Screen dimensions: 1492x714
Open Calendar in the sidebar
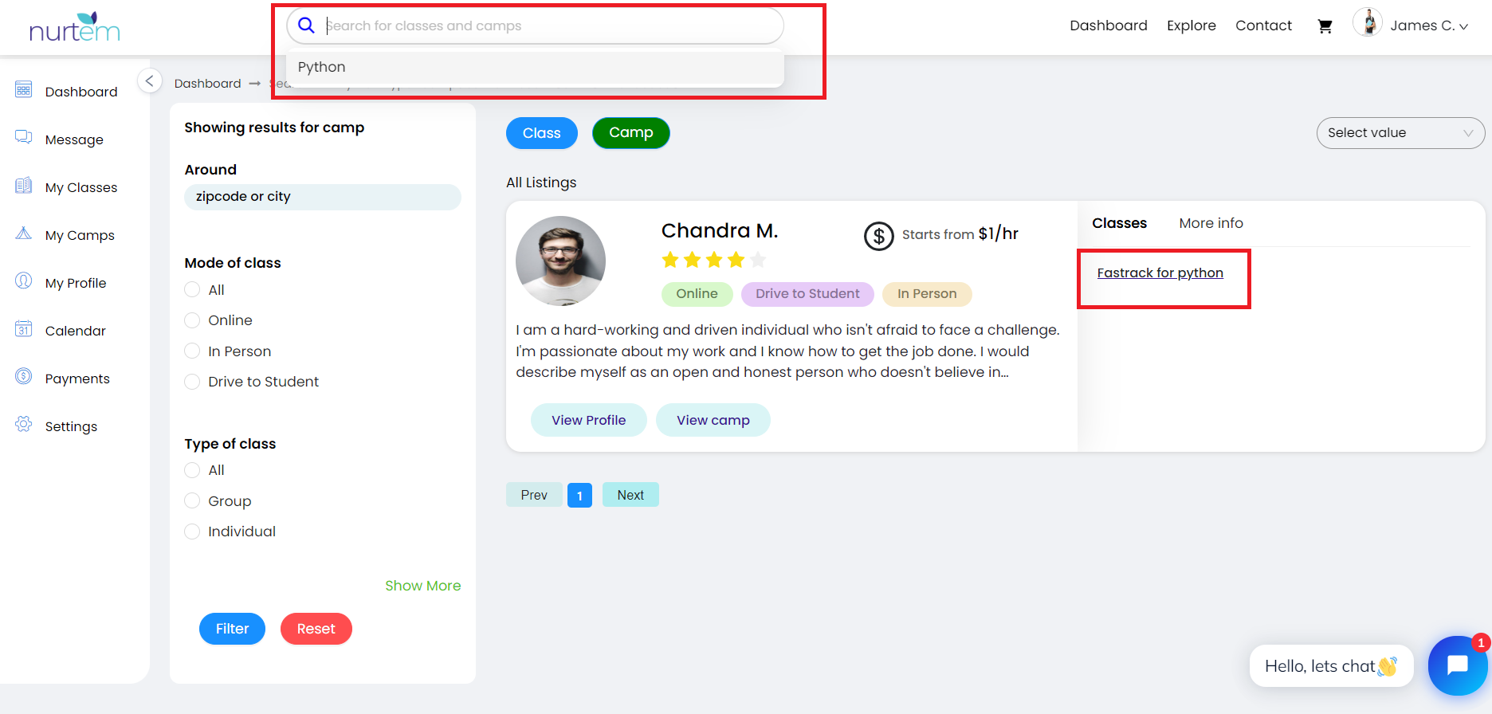75,331
